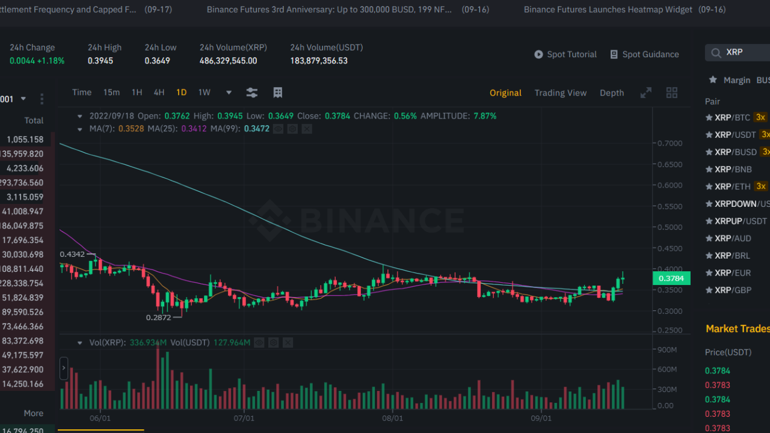Collapse the Vol indicator legend arrow
The height and width of the screenshot is (433, 770).
click(x=80, y=343)
